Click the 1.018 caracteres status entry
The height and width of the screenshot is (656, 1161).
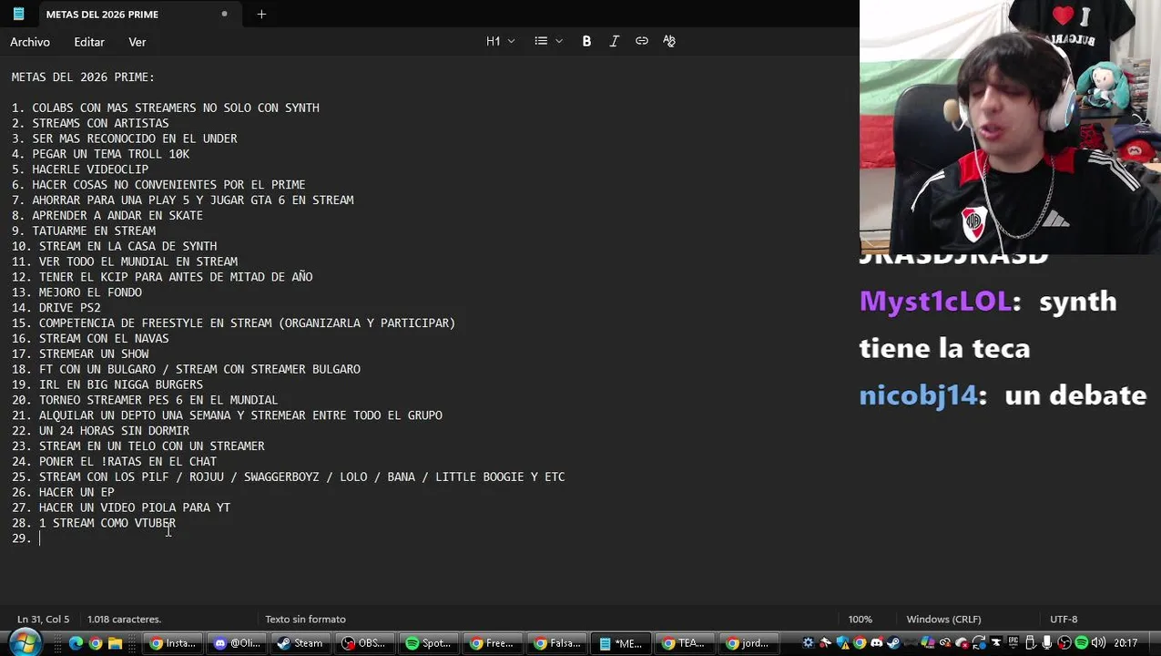click(124, 620)
